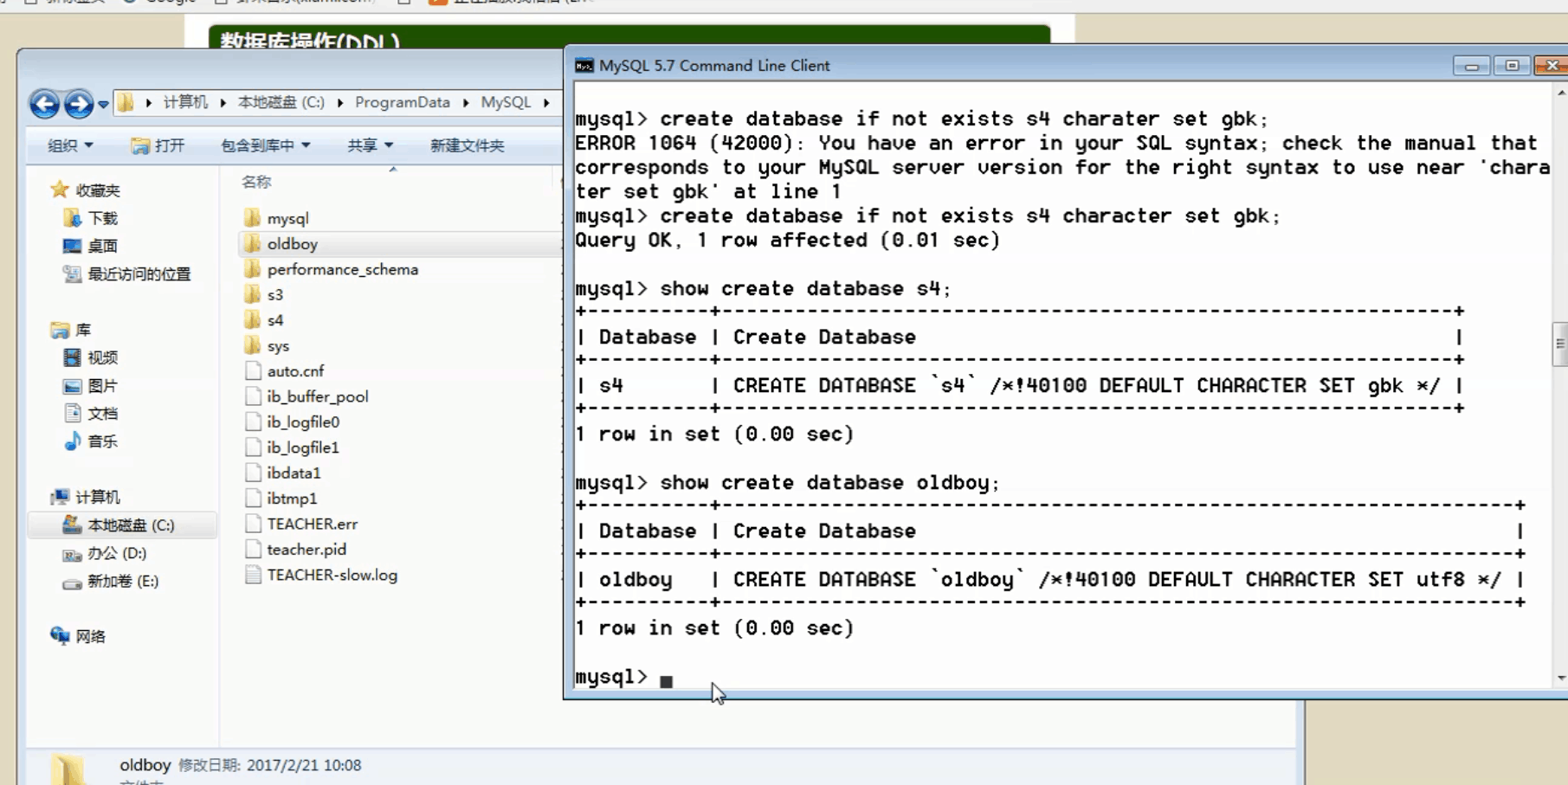Open the recent locations dropdown arrow
The width and height of the screenshot is (1568, 785).
103,105
